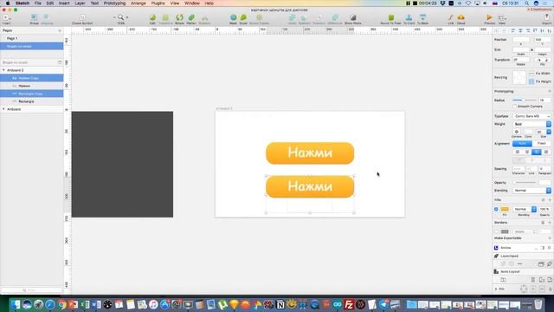This screenshot has height=312, width=554.
Task: Click the Cloud toolbar icon
Action: 461,18
